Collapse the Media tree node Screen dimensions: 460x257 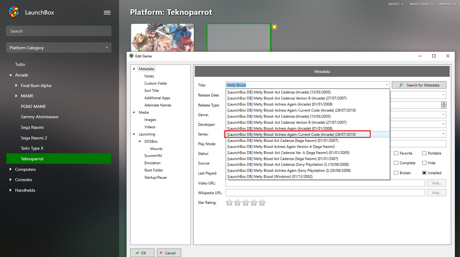pyautogui.click(x=134, y=112)
